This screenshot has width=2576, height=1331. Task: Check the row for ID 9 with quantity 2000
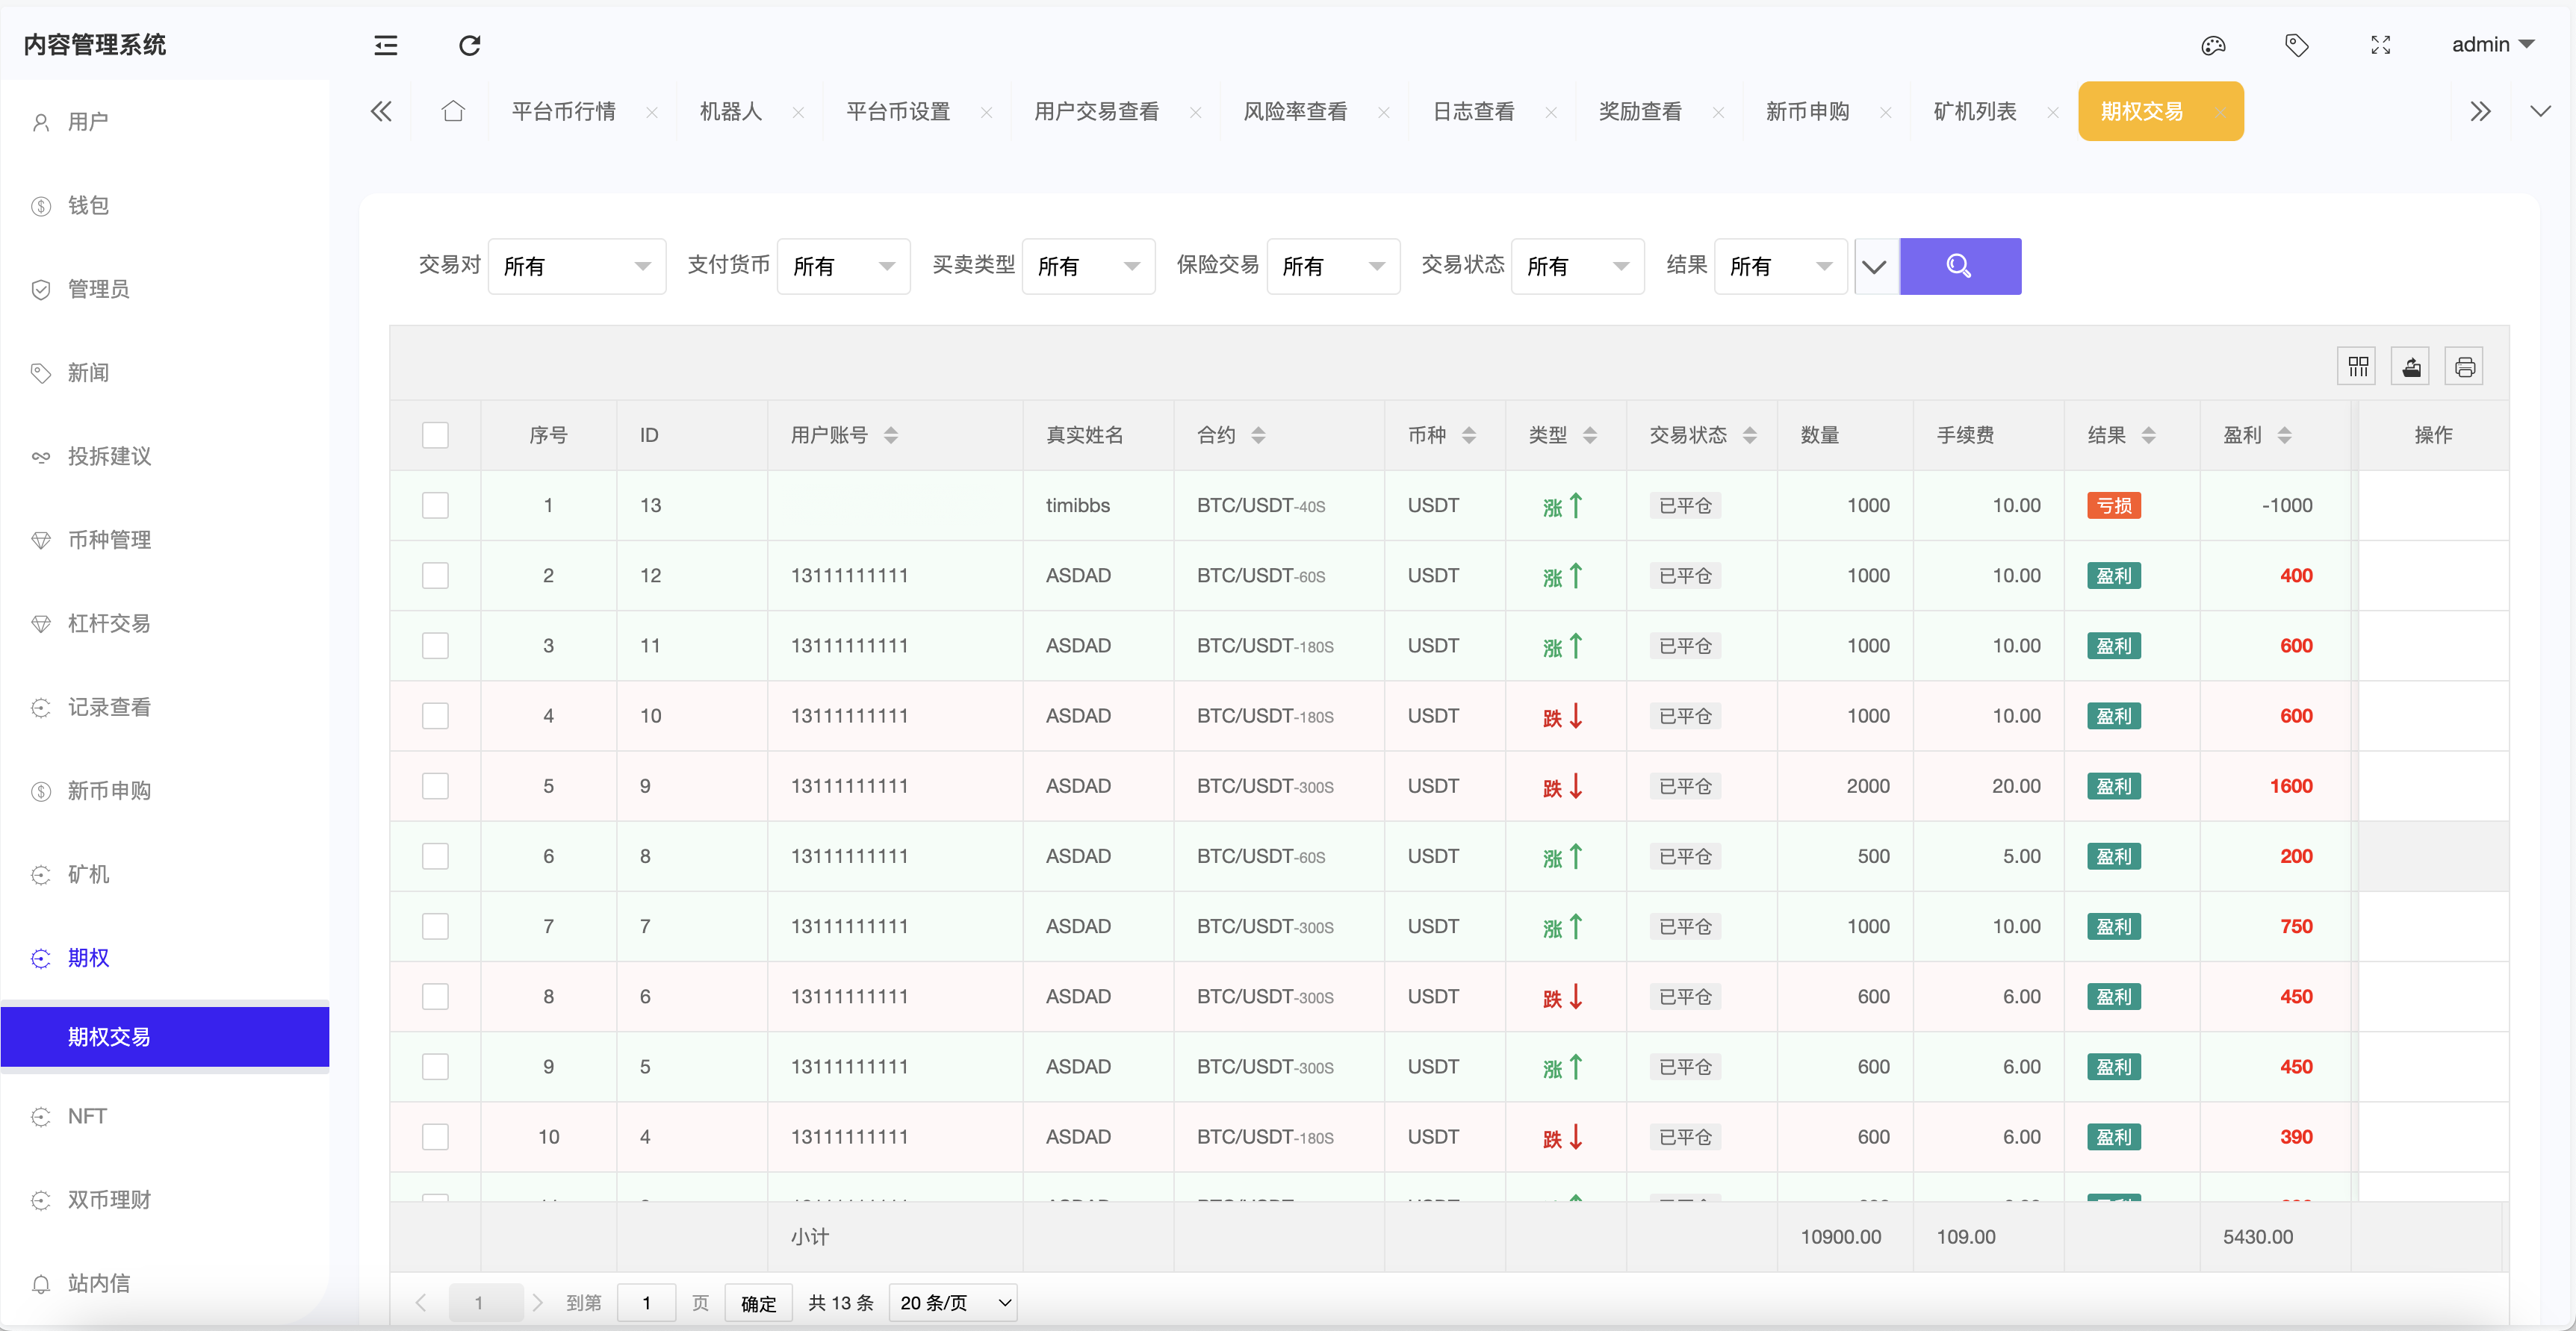[x=435, y=785]
